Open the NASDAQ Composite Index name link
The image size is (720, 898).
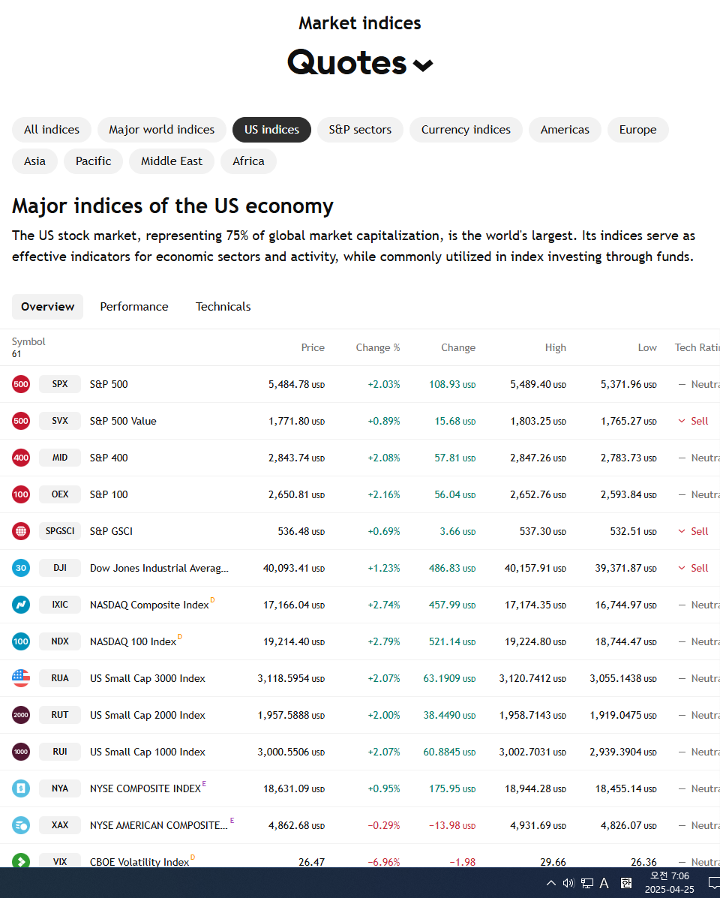[x=149, y=605]
